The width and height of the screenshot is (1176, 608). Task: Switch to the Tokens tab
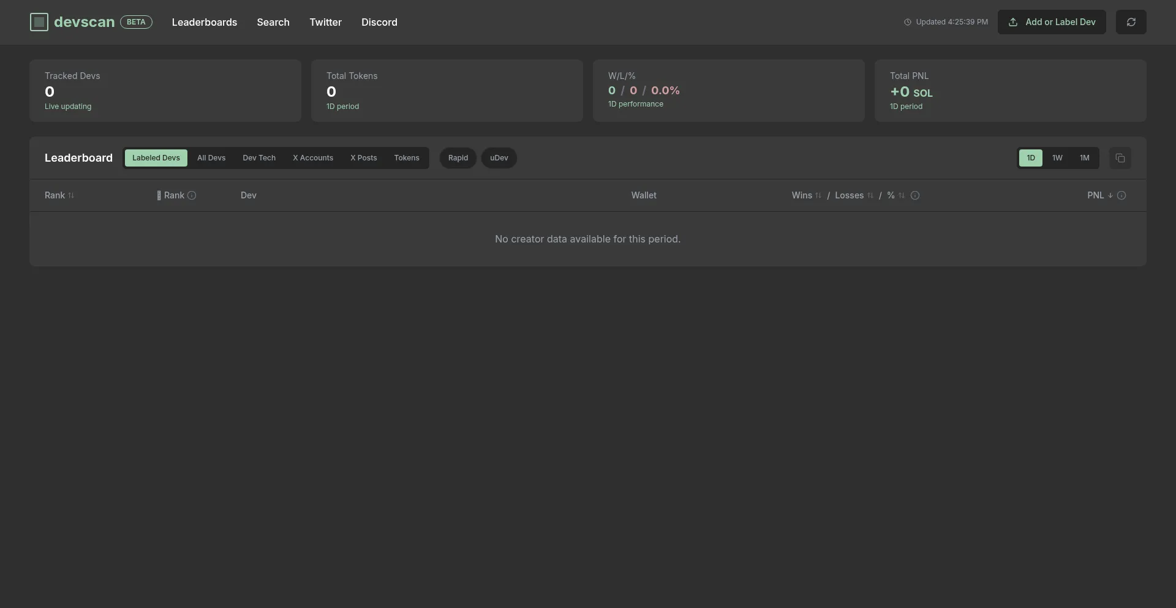click(x=407, y=158)
